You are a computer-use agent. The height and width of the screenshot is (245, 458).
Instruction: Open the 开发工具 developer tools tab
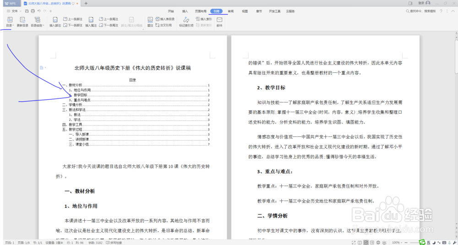[x=274, y=11]
